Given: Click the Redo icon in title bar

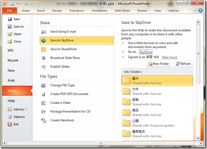Looking at the screenshot, I should 26,4.
